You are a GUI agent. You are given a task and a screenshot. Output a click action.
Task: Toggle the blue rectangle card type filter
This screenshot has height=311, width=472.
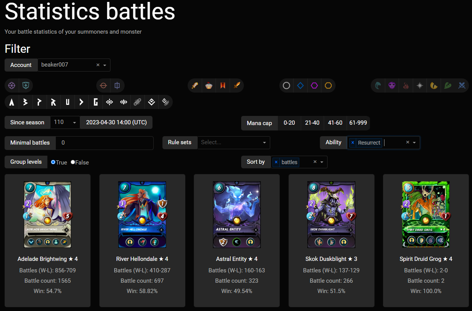click(117, 86)
